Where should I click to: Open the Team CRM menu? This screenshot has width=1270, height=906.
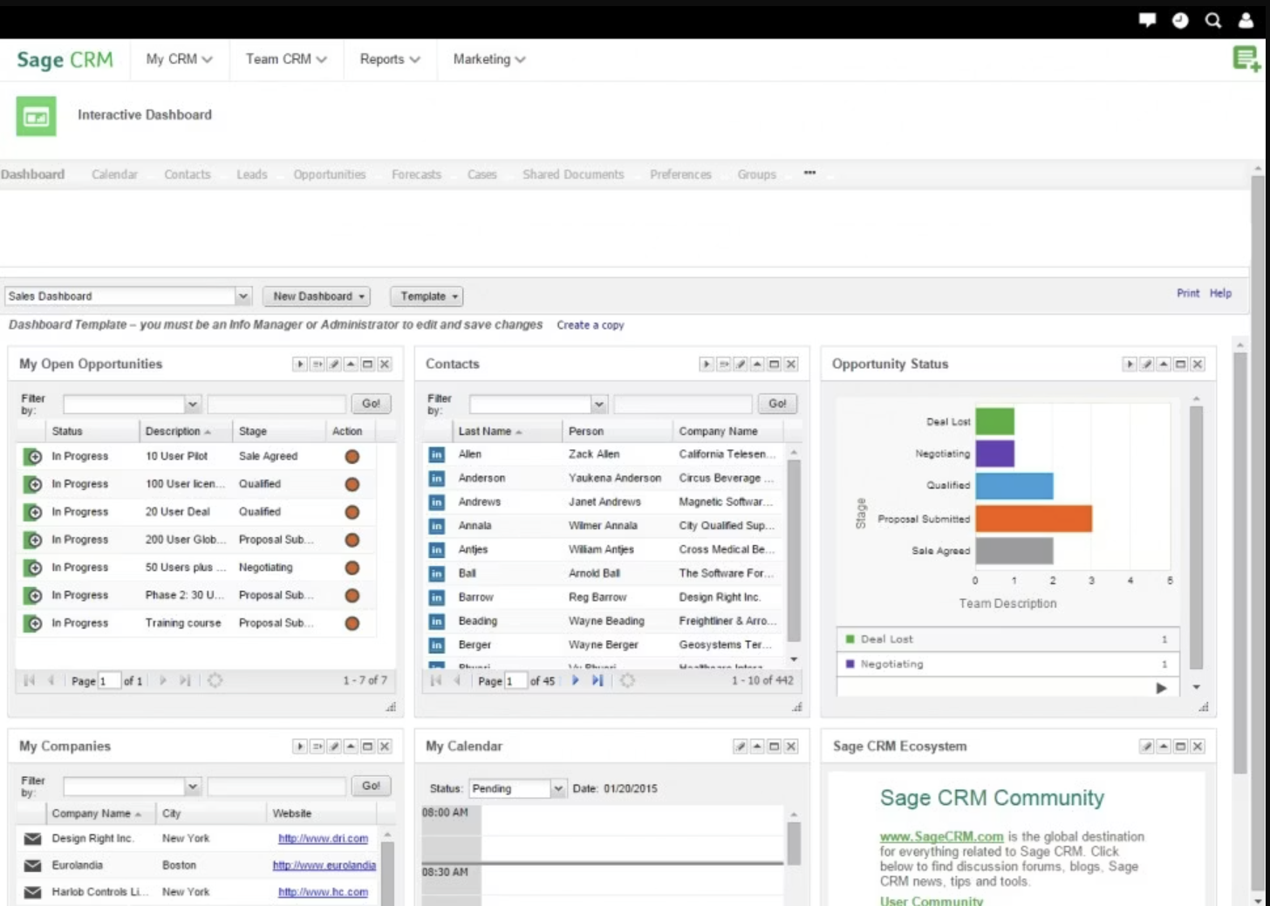pos(286,59)
